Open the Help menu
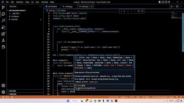Image resolution: width=184 pixels, height=103 pixels. tap(52, 2)
